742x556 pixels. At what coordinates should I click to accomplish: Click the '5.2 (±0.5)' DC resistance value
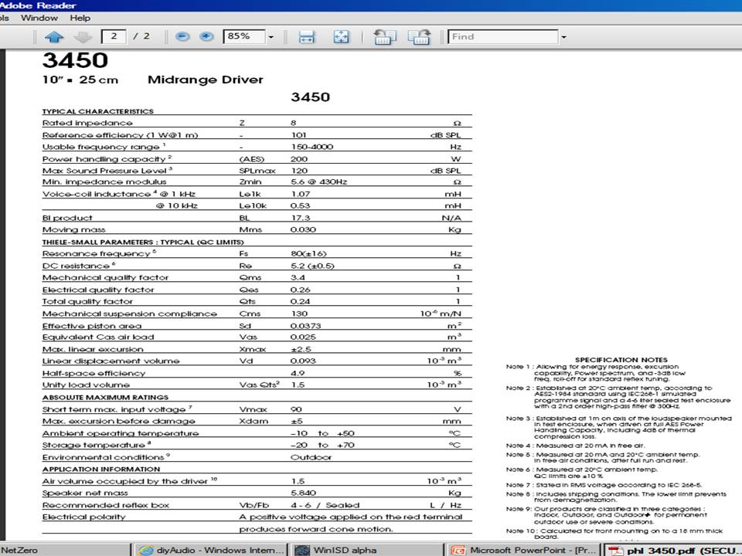[x=312, y=266]
